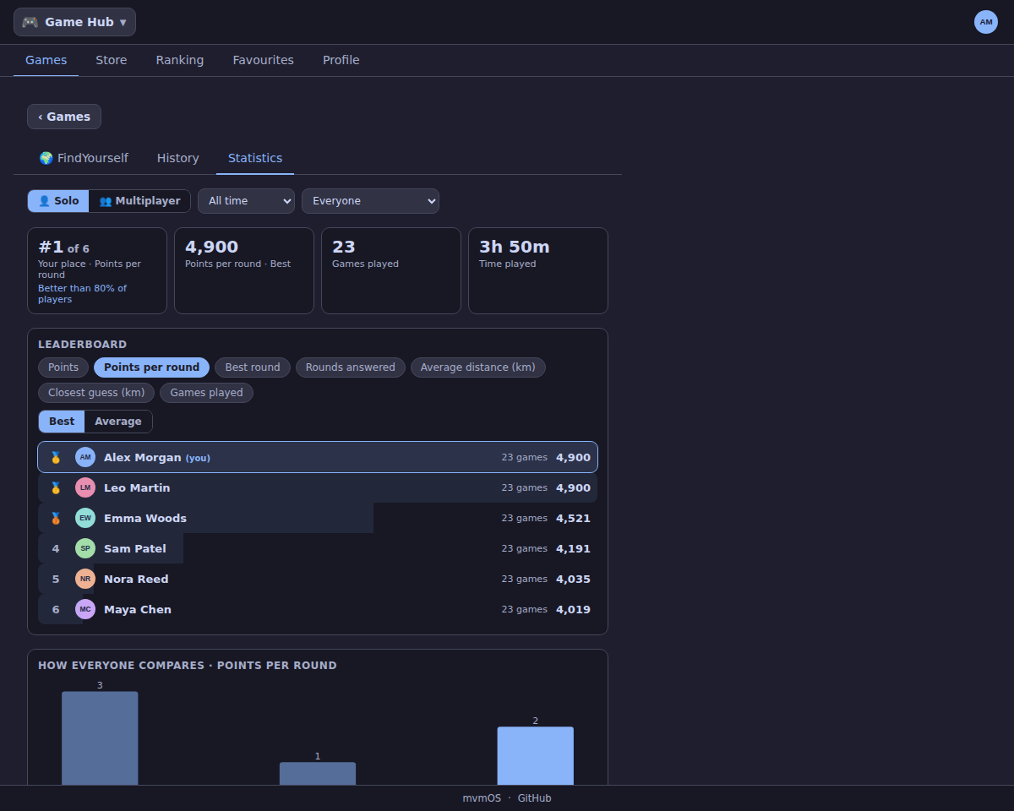Click Maya Chen's MC avatar
1014x811 pixels.
coord(85,609)
